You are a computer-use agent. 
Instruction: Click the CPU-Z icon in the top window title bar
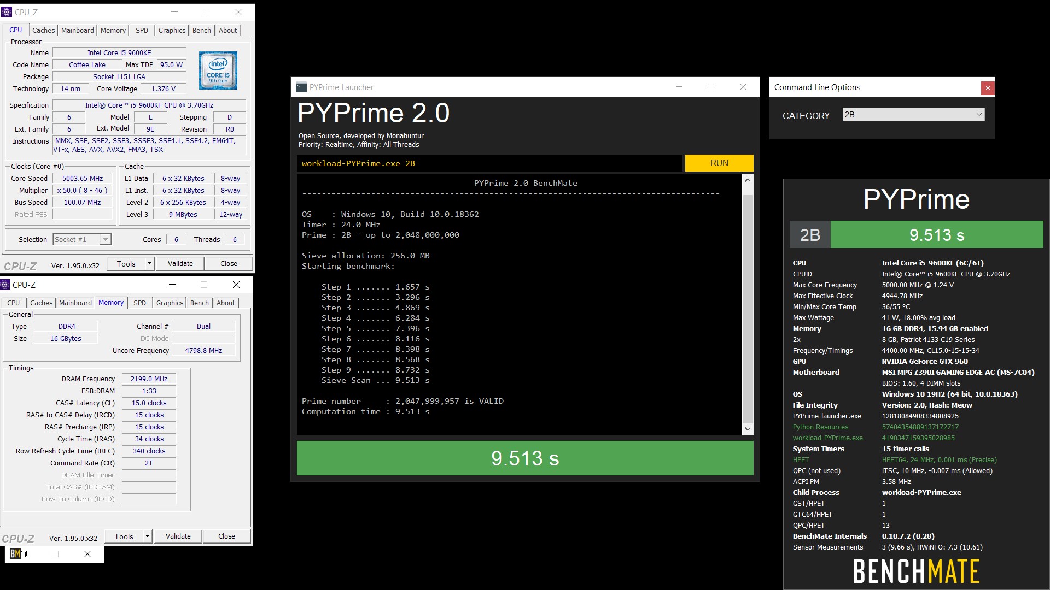tap(7, 12)
